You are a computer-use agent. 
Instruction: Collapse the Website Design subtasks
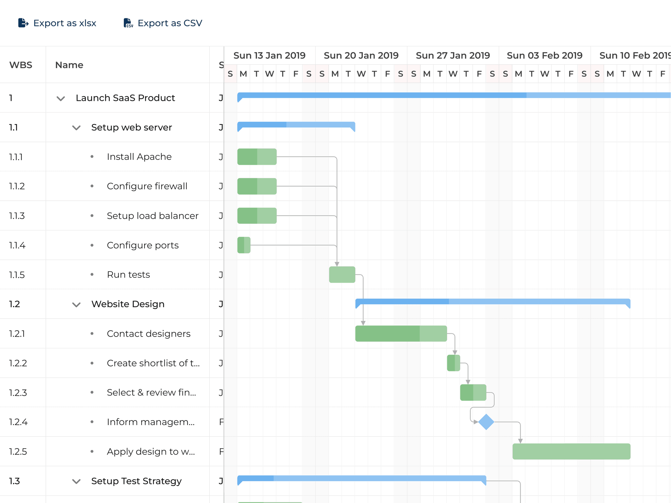pyautogui.click(x=76, y=304)
